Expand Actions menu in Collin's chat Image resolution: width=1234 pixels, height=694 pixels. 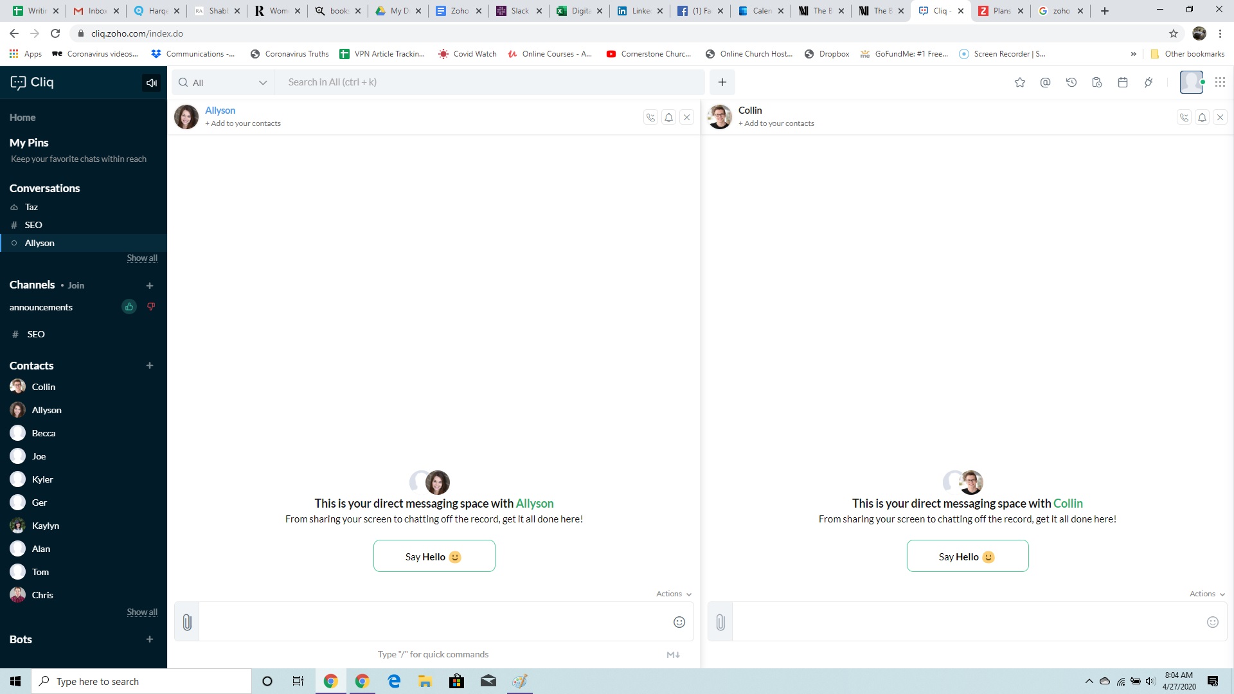[x=1207, y=594]
